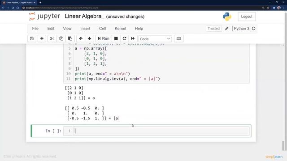The width and height of the screenshot is (287, 161).
Task: Open the browser profile avatar
Action: coord(279,8)
